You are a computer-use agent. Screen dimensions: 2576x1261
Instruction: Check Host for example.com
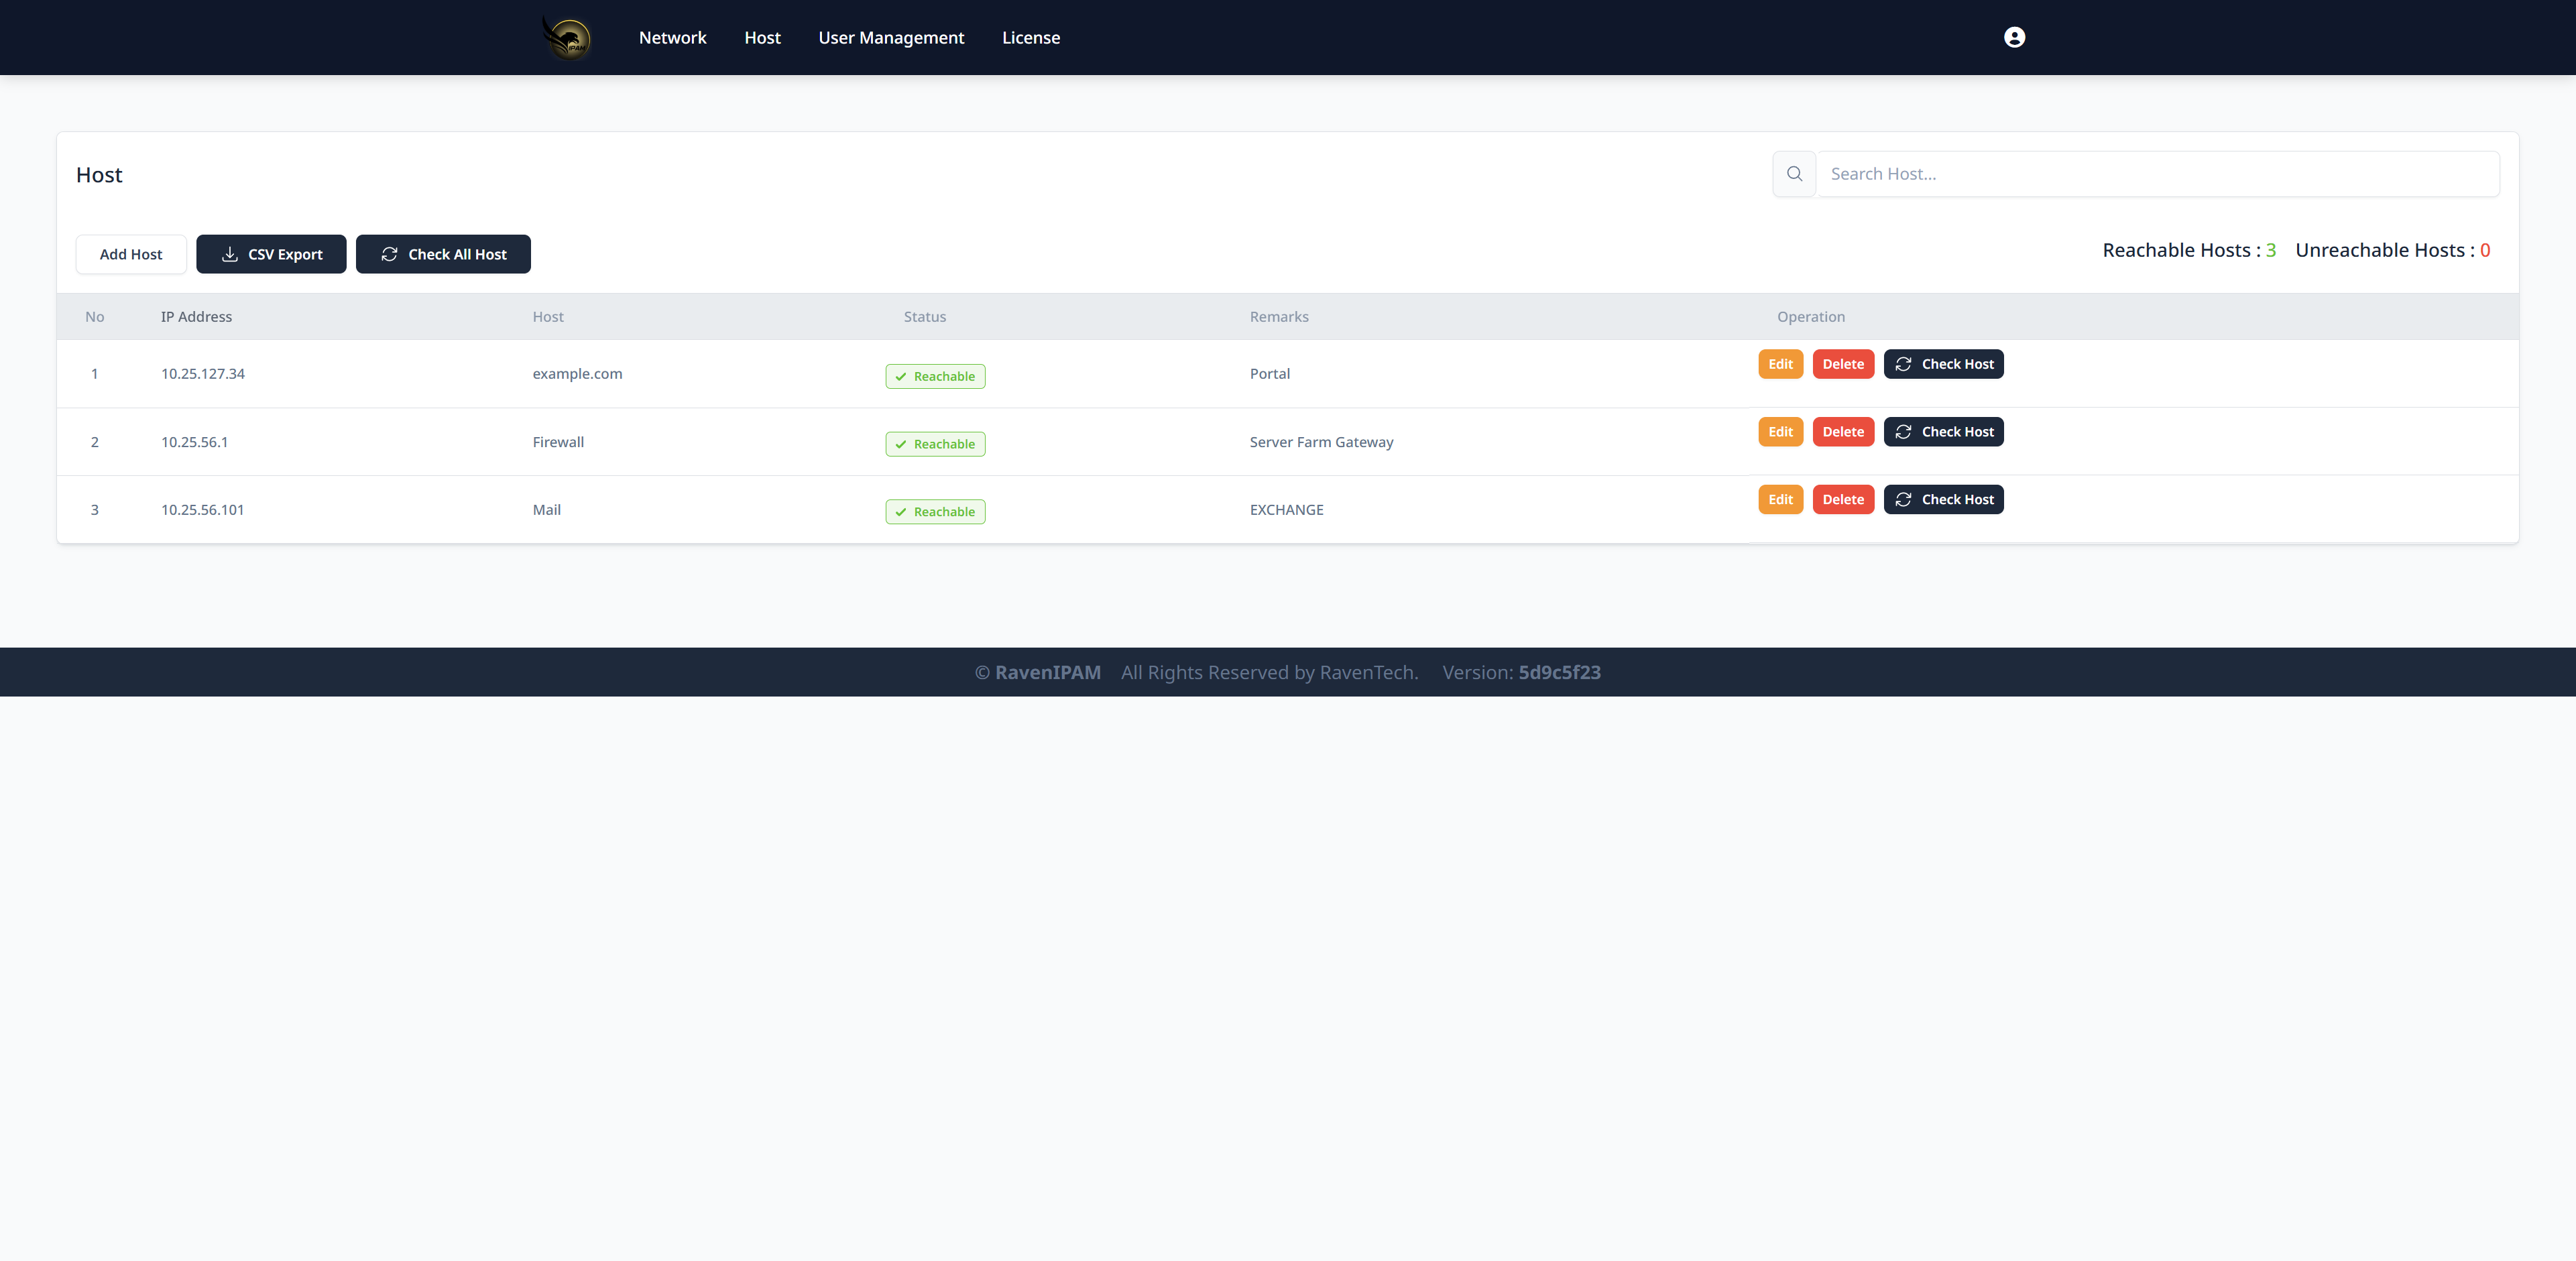click(x=1943, y=364)
